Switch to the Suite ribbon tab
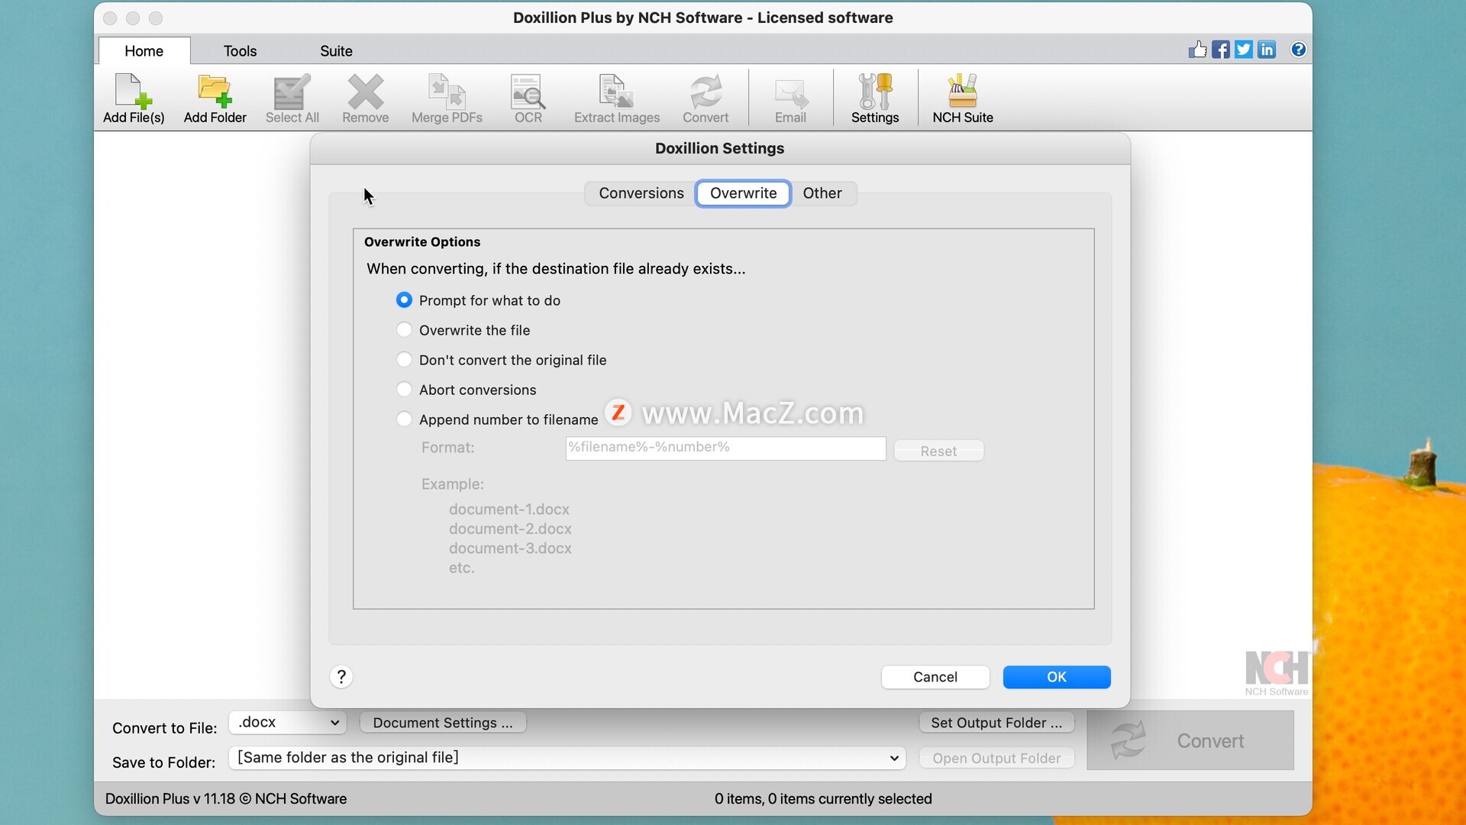 336,51
